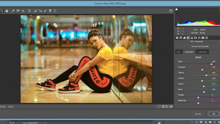The height and width of the screenshot is (124, 220).
Task: Select the Transform tool
Action: click(x=29, y=11)
